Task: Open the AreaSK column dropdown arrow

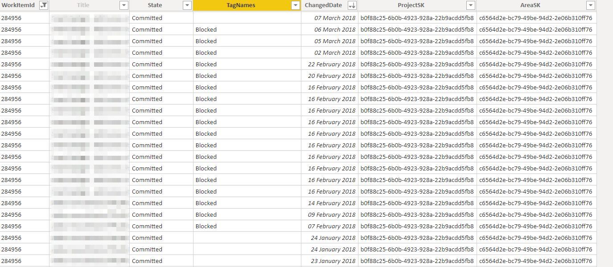Action: tap(590, 5)
